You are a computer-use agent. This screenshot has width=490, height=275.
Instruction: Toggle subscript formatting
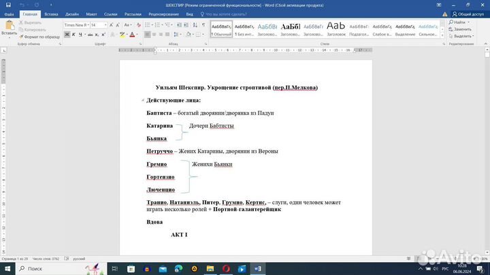point(97,35)
